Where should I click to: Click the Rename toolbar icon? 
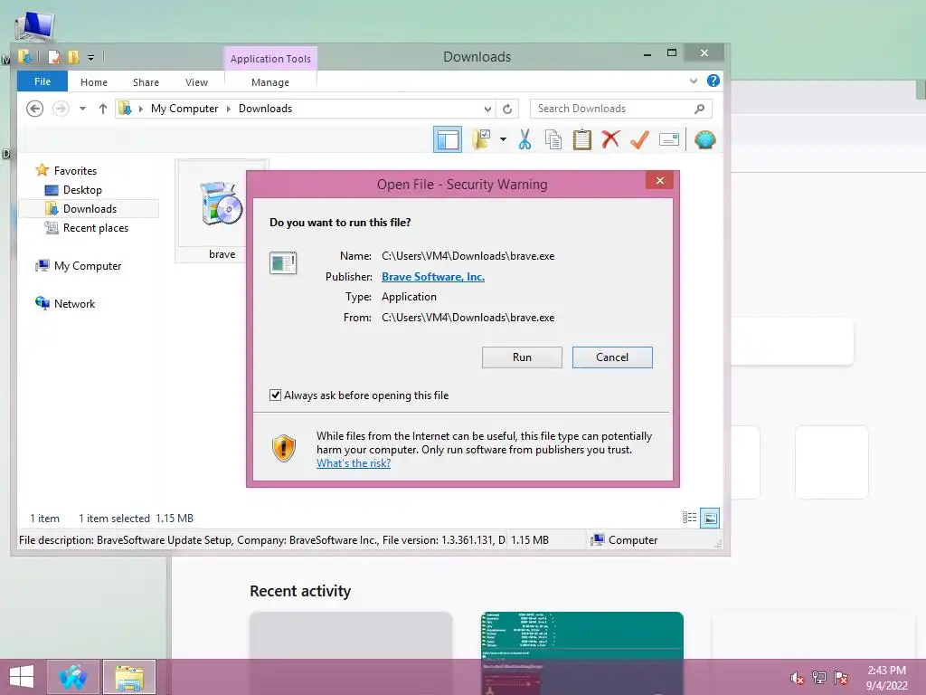[x=668, y=140]
